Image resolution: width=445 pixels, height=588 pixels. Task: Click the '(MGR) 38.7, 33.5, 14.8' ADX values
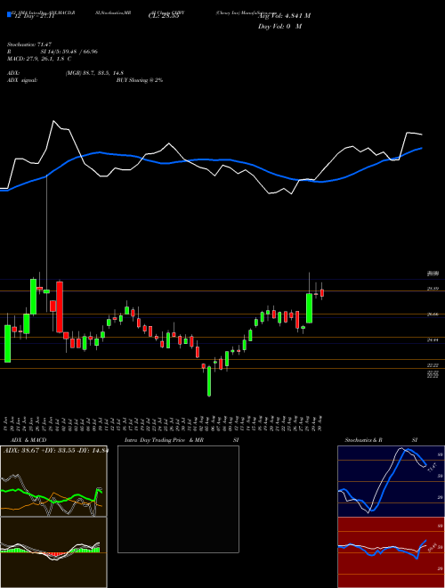click(x=94, y=73)
